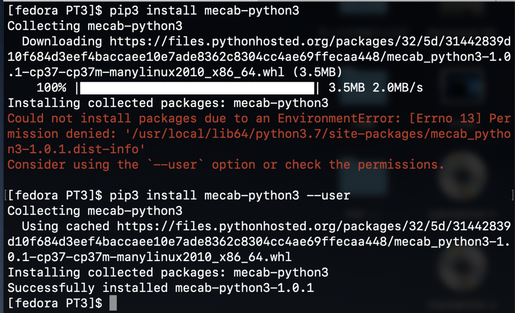Click the Successfully installed mecab-python3-1.0.1 line

pos(161,288)
